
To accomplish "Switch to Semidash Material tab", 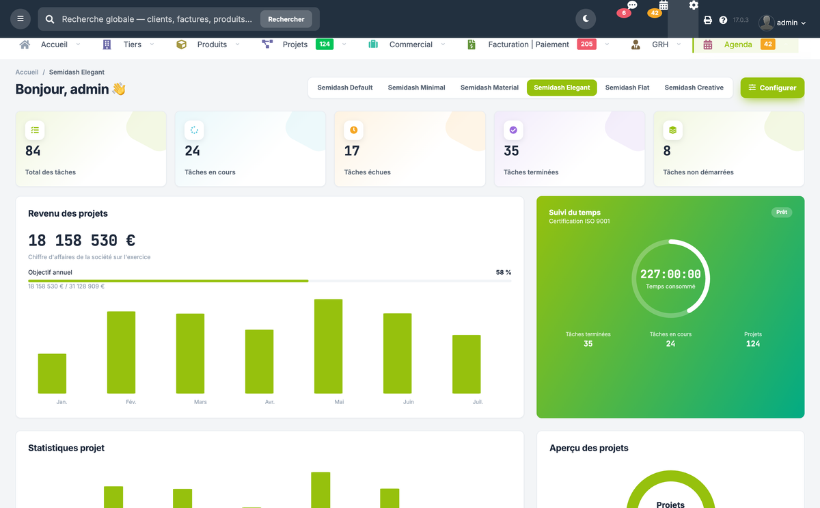I will click(x=489, y=88).
